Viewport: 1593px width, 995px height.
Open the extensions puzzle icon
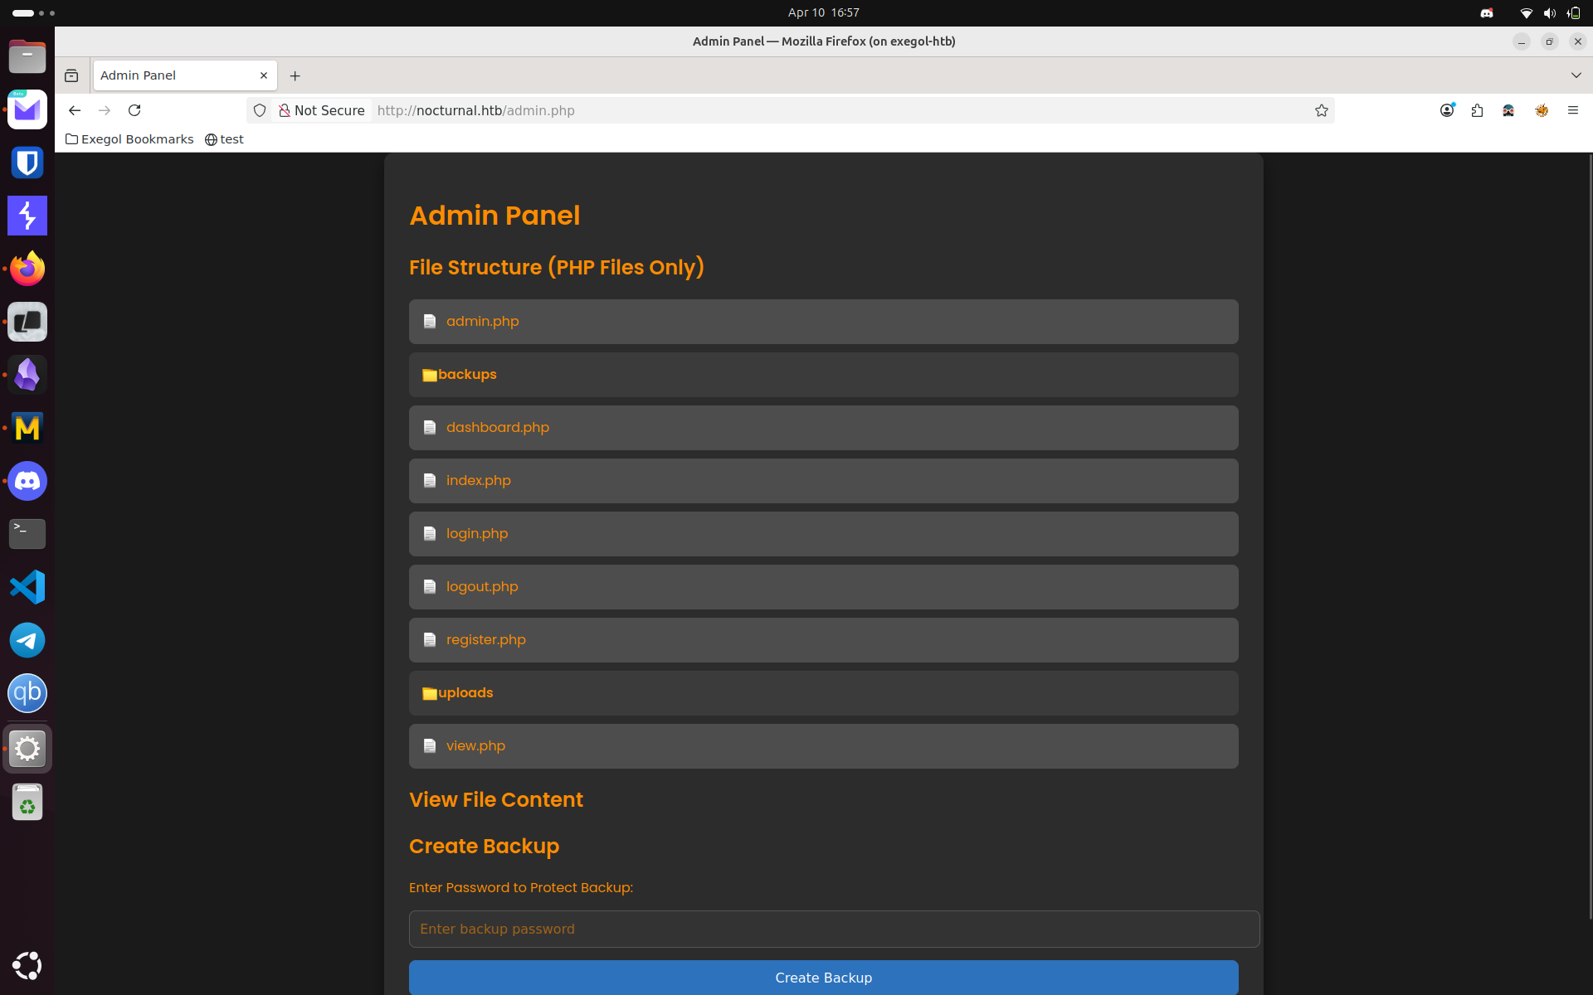pyautogui.click(x=1477, y=110)
